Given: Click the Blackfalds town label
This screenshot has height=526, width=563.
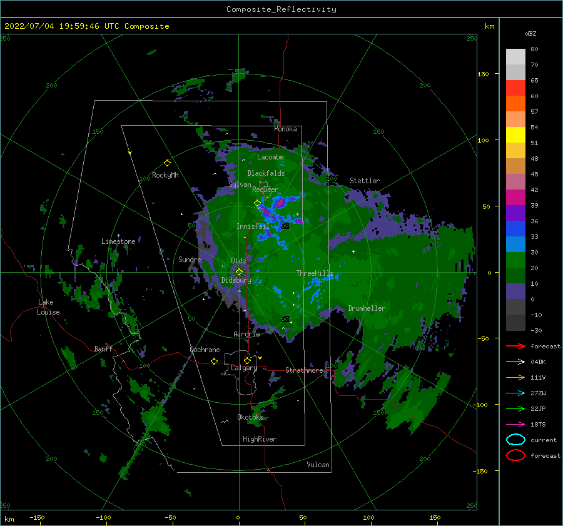Looking at the screenshot, I should tap(266, 173).
